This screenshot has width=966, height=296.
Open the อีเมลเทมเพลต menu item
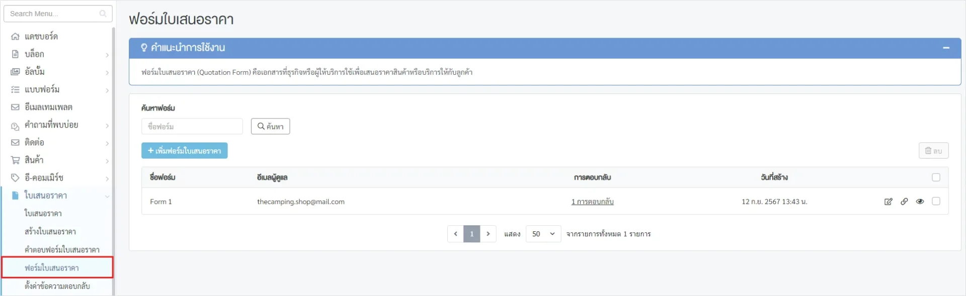click(x=49, y=107)
